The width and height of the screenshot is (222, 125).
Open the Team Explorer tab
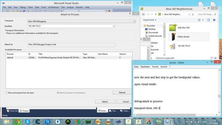[113, 111]
